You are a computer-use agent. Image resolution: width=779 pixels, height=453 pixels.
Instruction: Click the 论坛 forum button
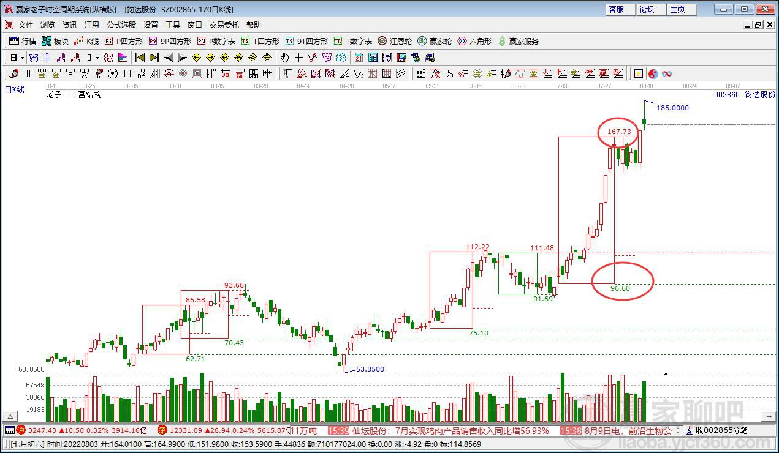tap(650, 9)
